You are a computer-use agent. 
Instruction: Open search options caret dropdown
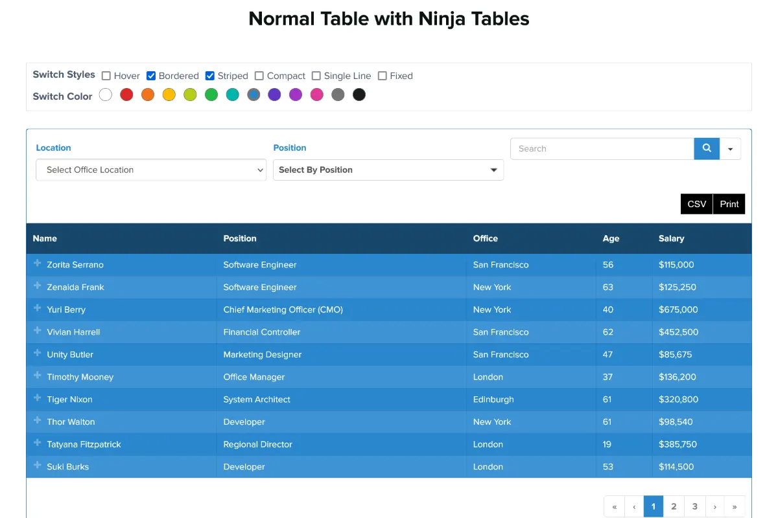(730, 149)
